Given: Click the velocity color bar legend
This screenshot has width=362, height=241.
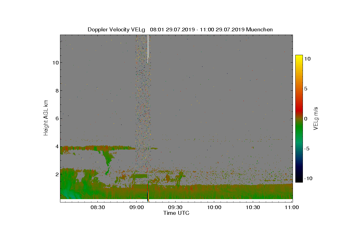Looking at the screenshot, I should pyautogui.click(x=299, y=119).
